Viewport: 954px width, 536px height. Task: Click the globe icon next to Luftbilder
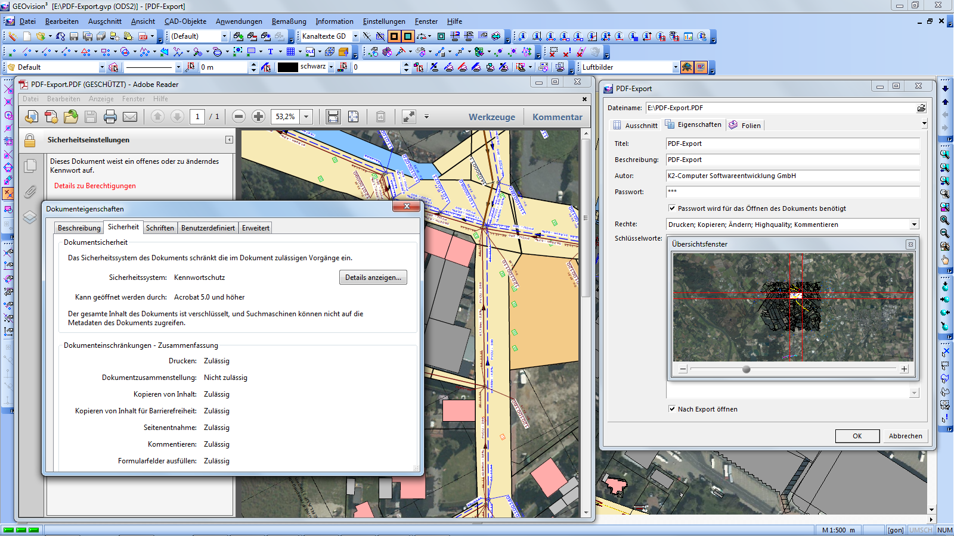[x=687, y=67]
